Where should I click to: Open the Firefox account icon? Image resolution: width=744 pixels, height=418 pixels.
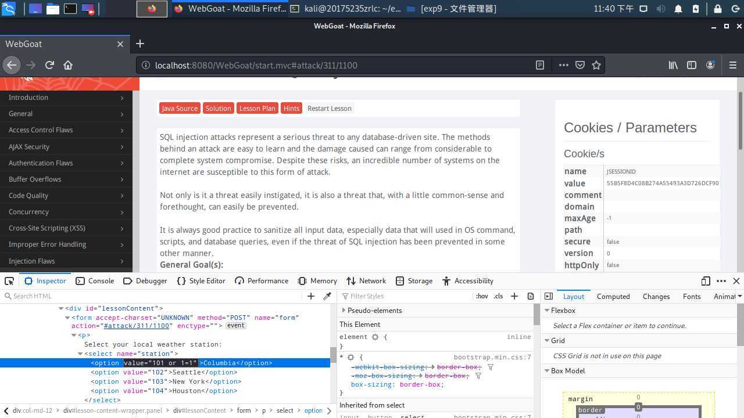click(710, 65)
